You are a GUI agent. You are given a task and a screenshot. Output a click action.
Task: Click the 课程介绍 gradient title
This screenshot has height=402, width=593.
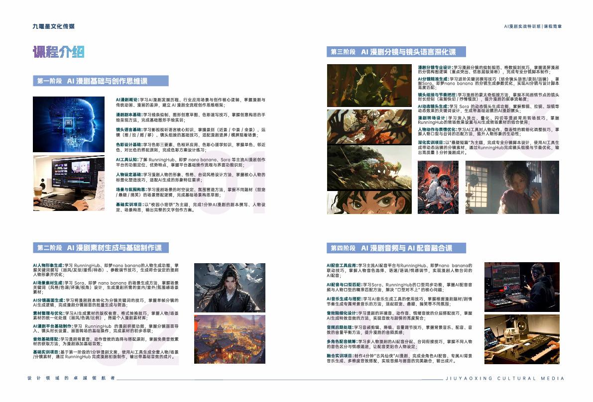point(59,52)
